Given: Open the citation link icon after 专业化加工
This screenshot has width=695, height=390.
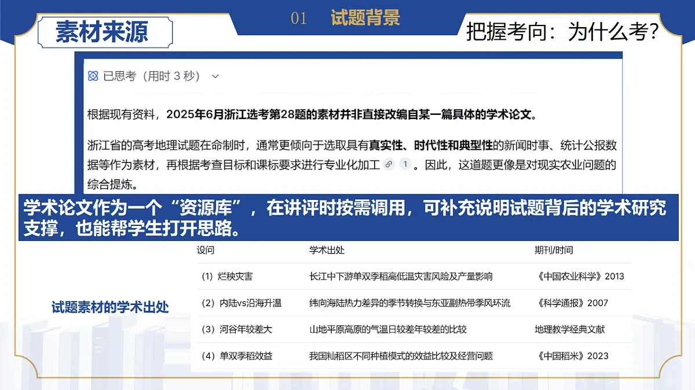Looking at the screenshot, I should pos(389,165).
